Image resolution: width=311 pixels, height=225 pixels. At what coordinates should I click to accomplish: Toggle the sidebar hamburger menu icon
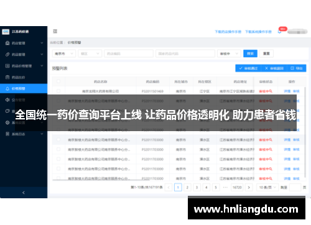(55, 31)
